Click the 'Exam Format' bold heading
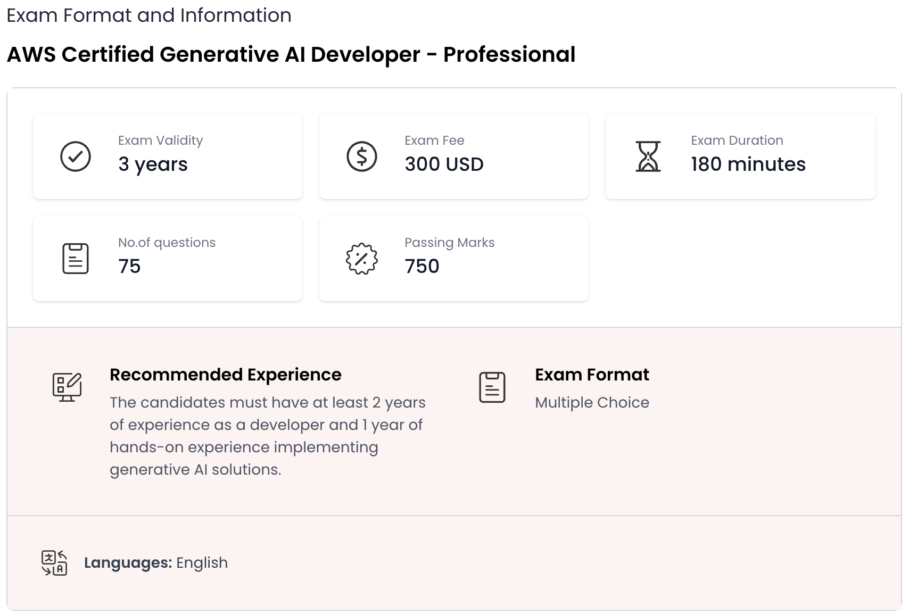The image size is (909, 613). 592,375
